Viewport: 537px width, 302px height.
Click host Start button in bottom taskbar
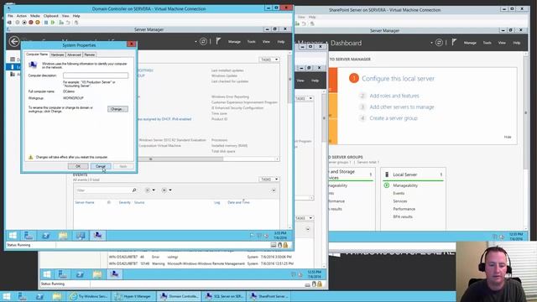coord(6,296)
